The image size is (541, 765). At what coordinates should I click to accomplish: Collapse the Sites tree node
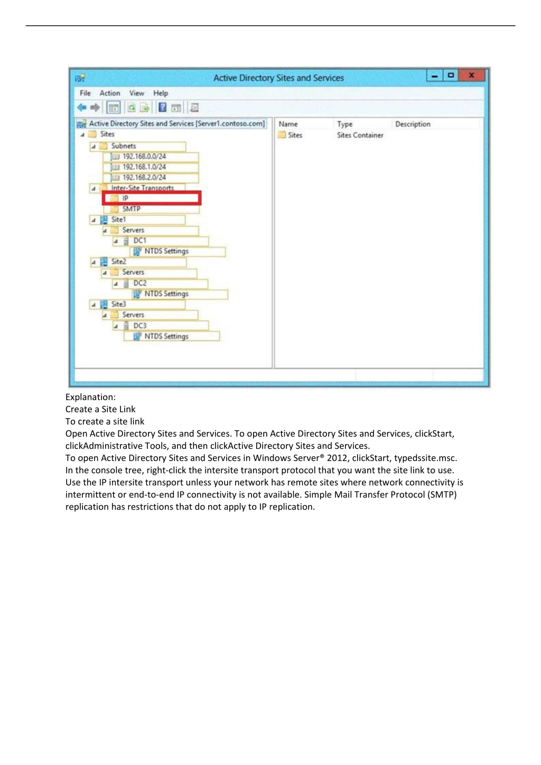point(82,135)
